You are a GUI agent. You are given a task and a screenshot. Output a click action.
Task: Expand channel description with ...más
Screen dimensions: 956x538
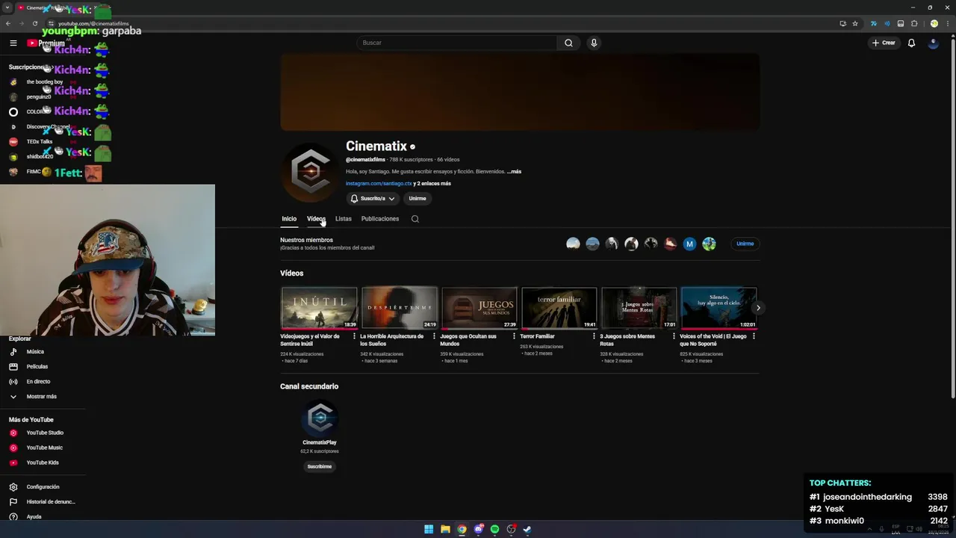coord(514,171)
